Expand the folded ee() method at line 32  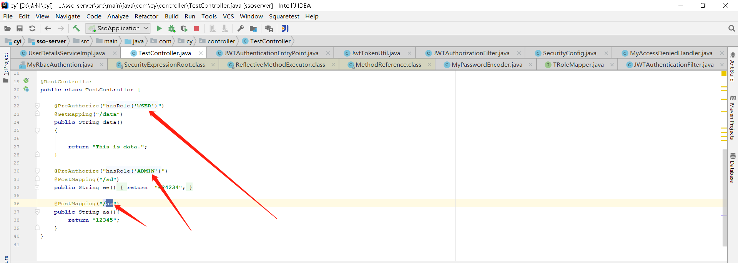click(x=37, y=187)
